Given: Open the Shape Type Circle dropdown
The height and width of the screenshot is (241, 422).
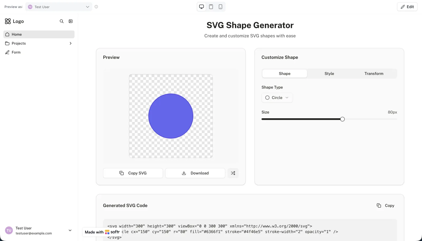Looking at the screenshot, I should (x=277, y=98).
